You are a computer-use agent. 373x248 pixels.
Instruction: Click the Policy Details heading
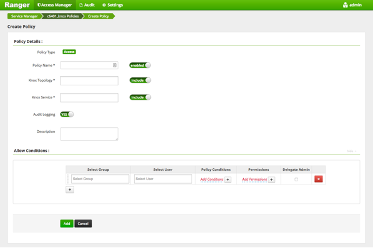[x=28, y=41]
